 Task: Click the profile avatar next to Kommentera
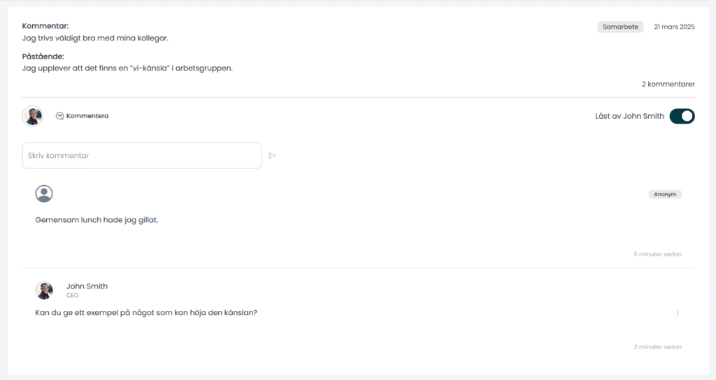click(33, 116)
